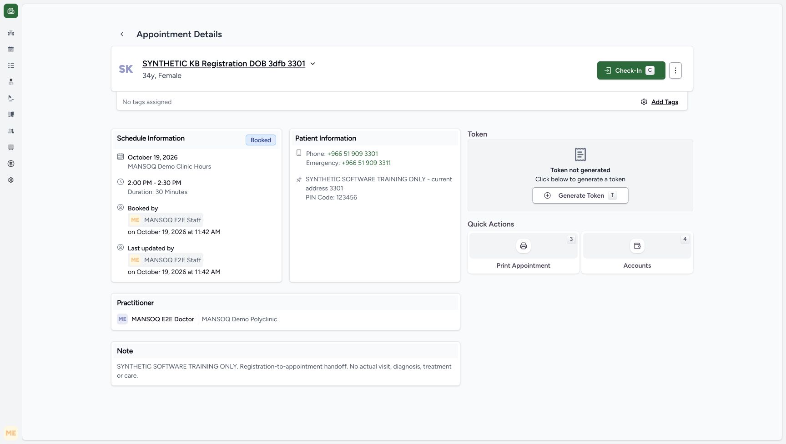Open the dollar billing sidebar icon
This screenshot has width=786, height=444.
[11, 164]
